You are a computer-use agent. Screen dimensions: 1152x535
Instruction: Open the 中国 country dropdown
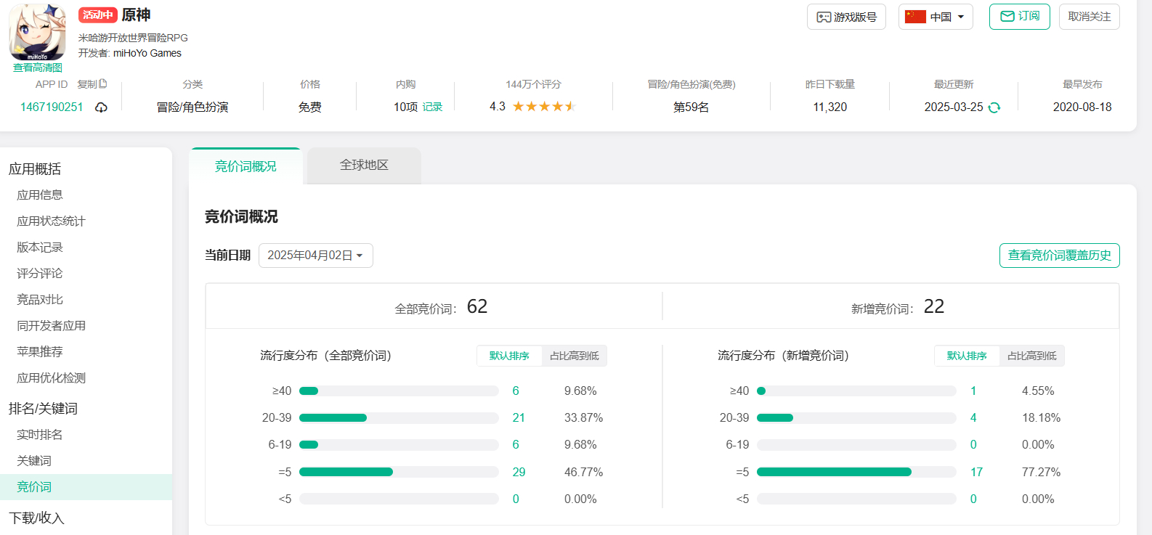click(936, 17)
